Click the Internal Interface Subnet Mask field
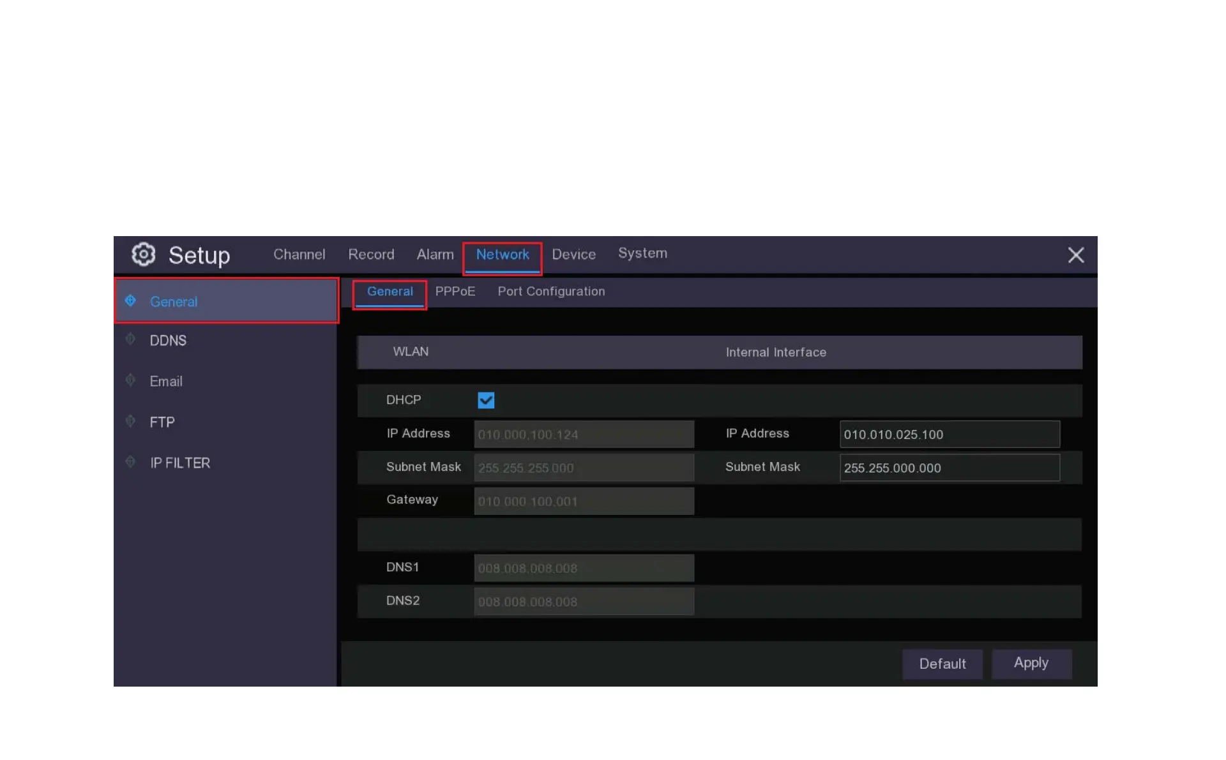 949,468
